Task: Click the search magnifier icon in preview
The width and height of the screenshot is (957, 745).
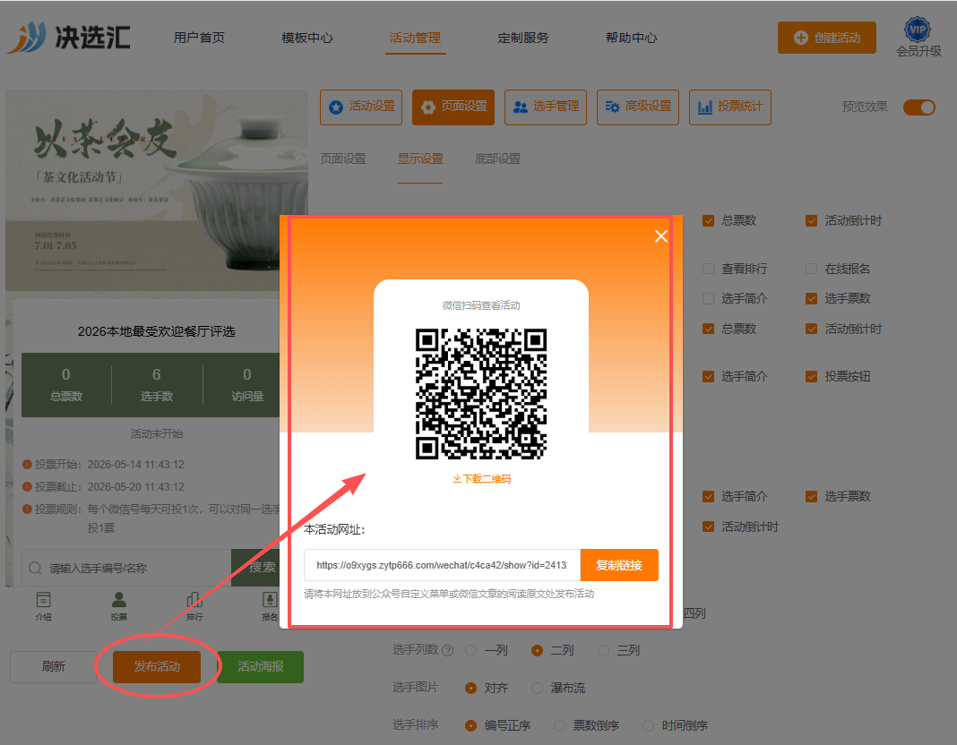Action: (36, 568)
